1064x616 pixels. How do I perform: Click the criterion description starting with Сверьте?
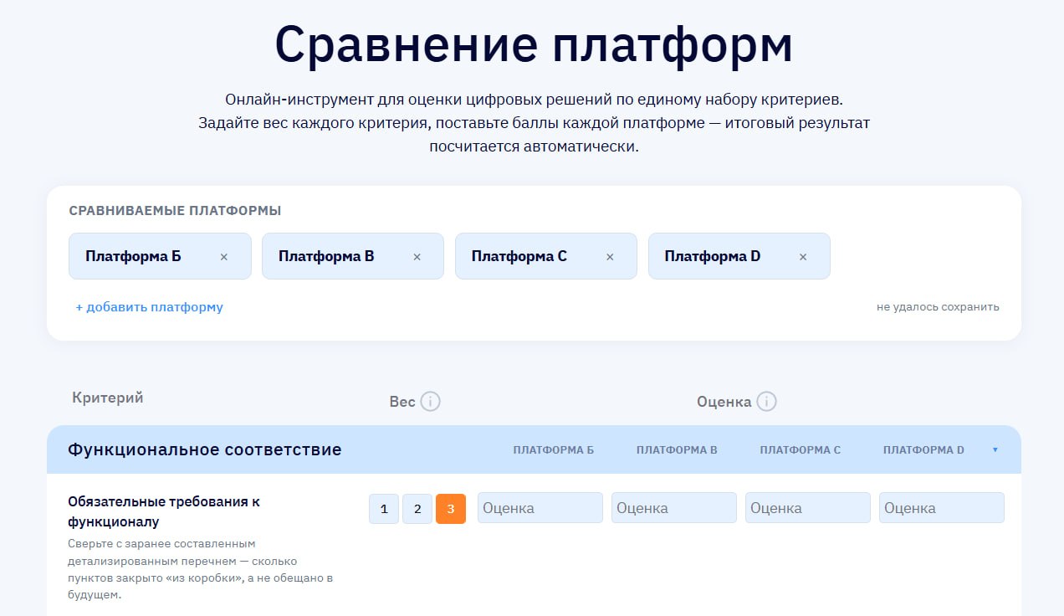click(201, 569)
